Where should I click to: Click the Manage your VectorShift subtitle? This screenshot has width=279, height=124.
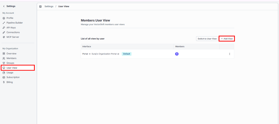click(x=103, y=25)
